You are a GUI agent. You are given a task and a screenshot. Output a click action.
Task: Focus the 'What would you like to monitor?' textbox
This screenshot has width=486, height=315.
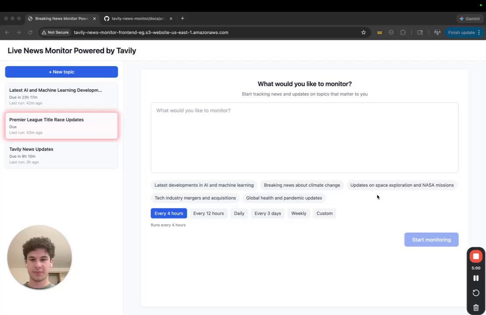pyautogui.click(x=304, y=137)
